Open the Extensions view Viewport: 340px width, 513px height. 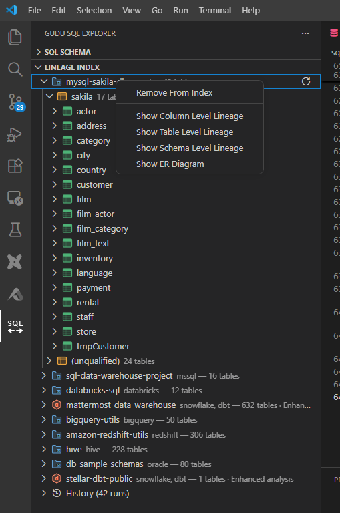pyautogui.click(x=15, y=166)
